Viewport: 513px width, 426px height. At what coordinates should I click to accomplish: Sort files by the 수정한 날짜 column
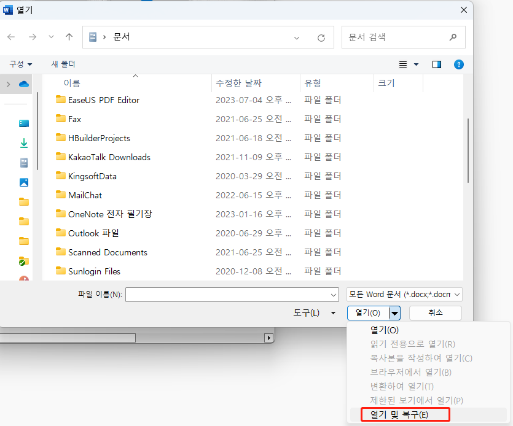point(240,83)
